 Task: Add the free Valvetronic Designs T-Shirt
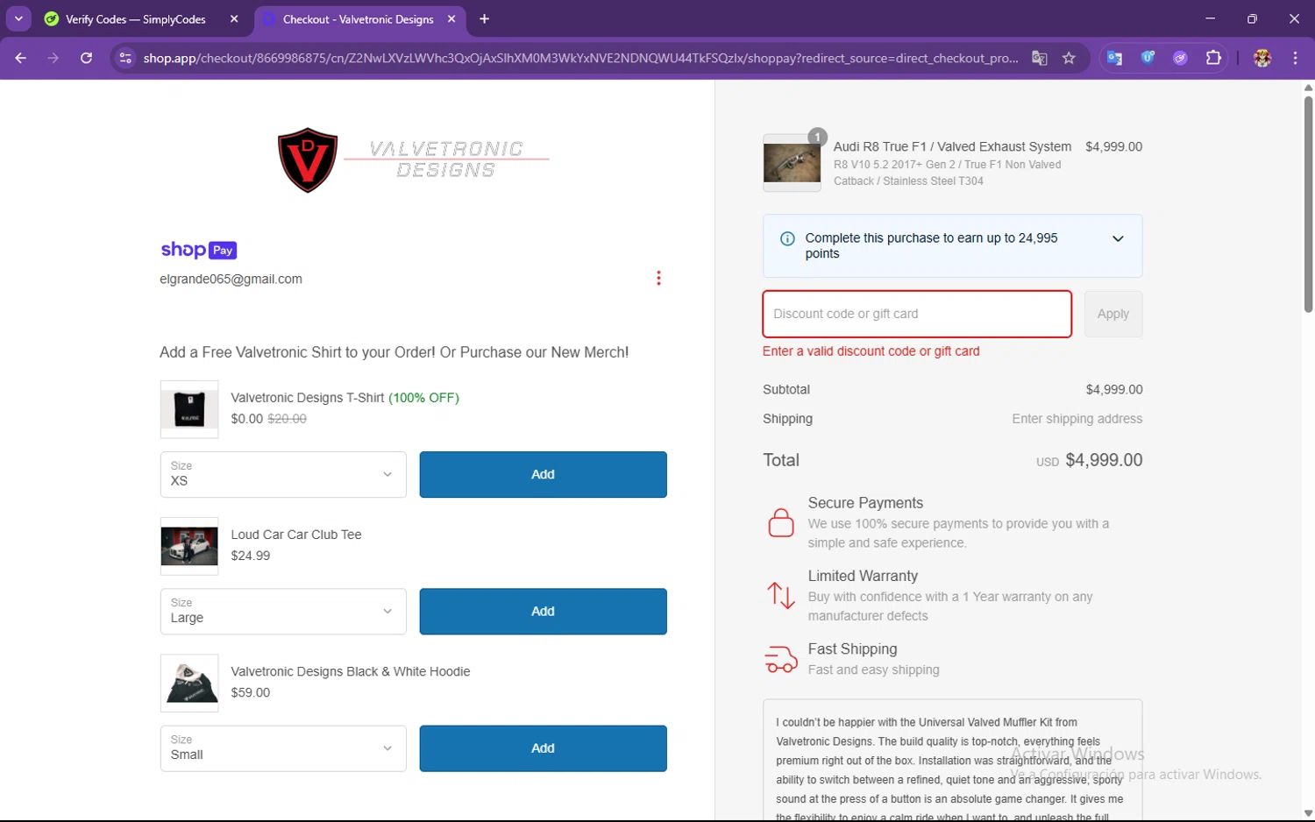[x=543, y=474]
